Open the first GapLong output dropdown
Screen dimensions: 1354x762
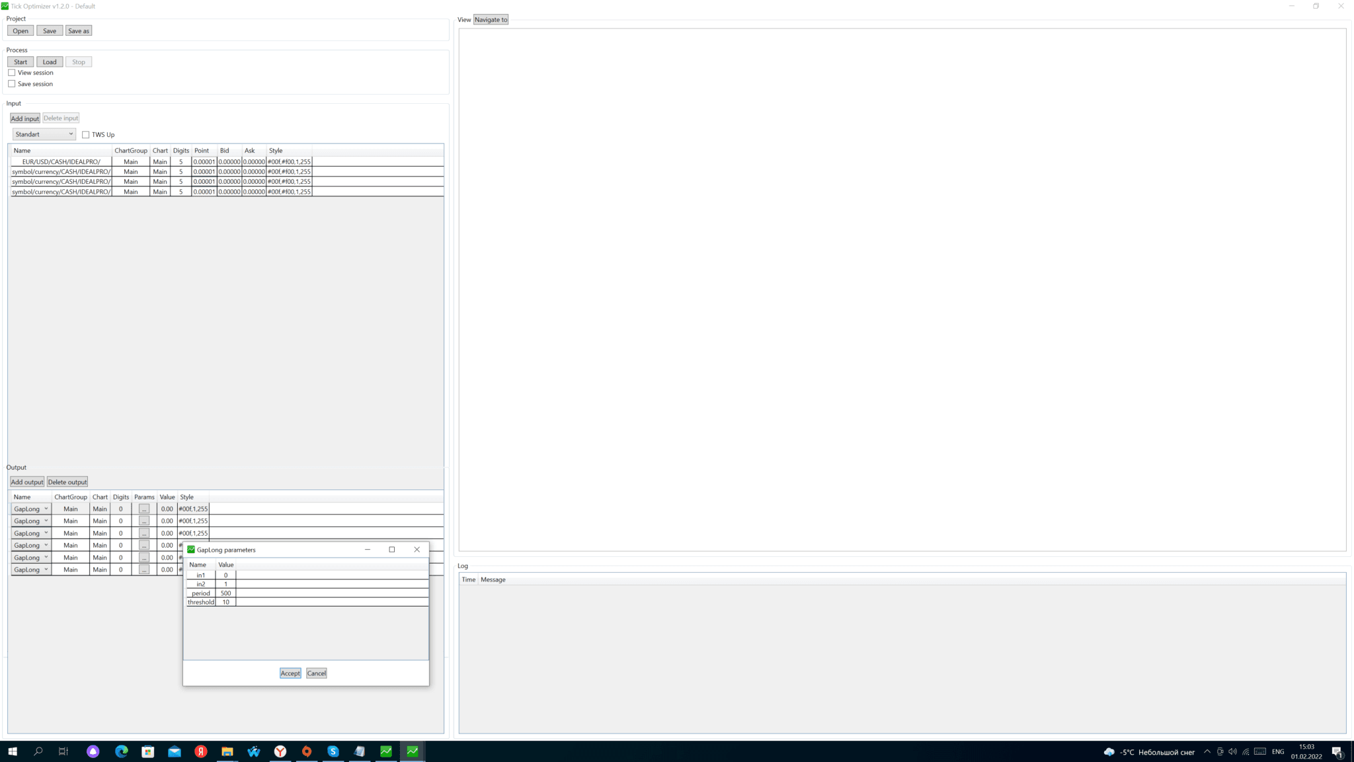click(31, 509)
